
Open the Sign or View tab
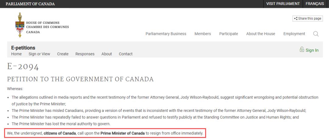[x=39, y=54]
